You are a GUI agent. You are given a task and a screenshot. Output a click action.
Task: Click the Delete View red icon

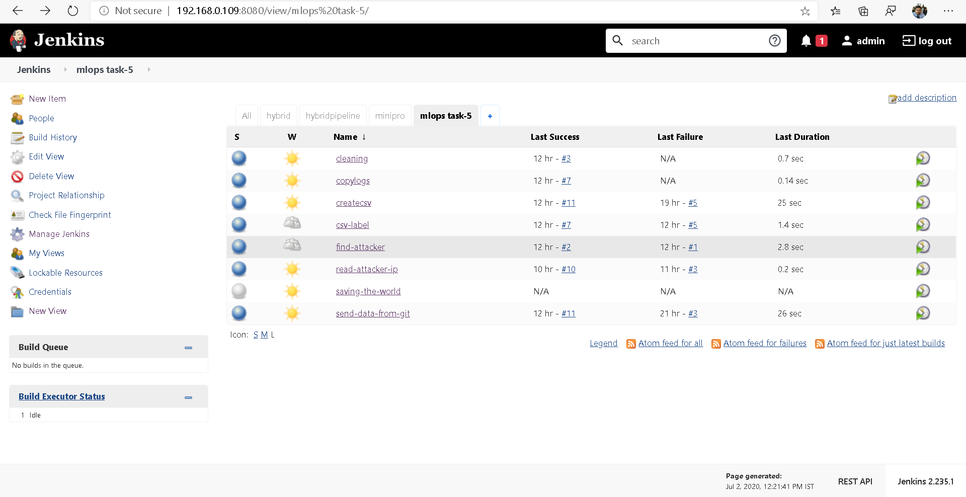coord(17,176)
